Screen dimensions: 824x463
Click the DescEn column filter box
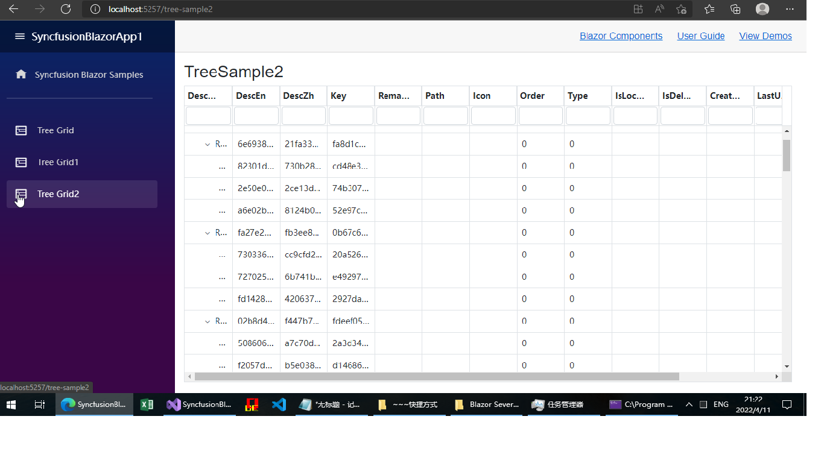[256, 116]
